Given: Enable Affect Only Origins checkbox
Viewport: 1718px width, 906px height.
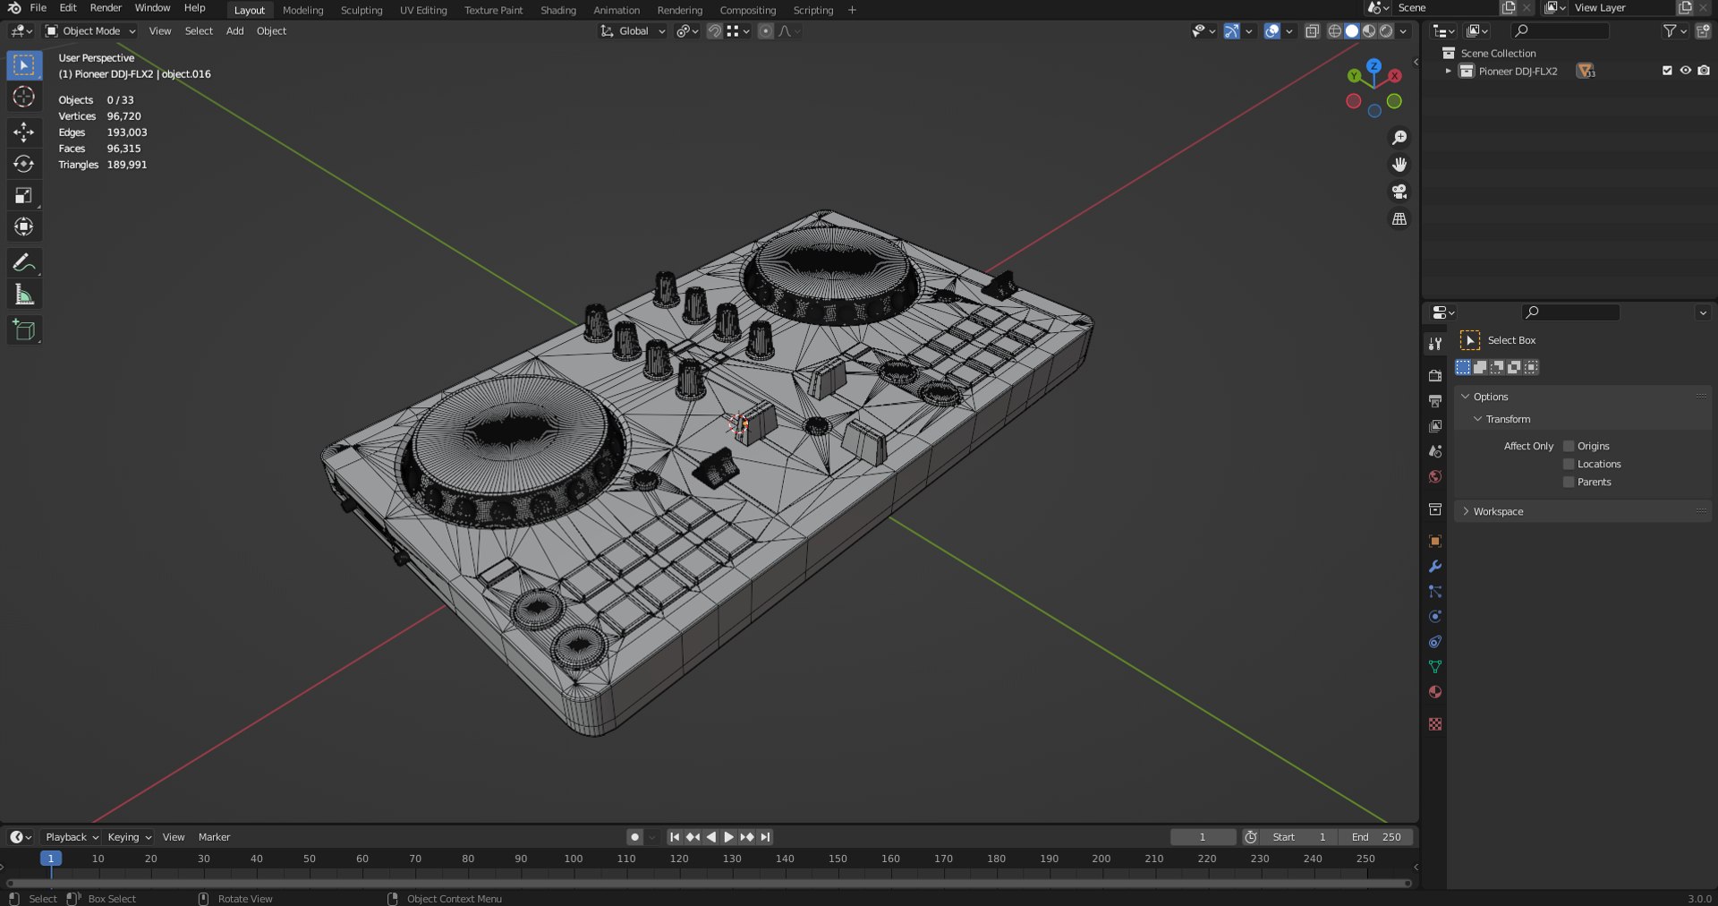Looking at the screenshot, I should (x=1569, y=446).
